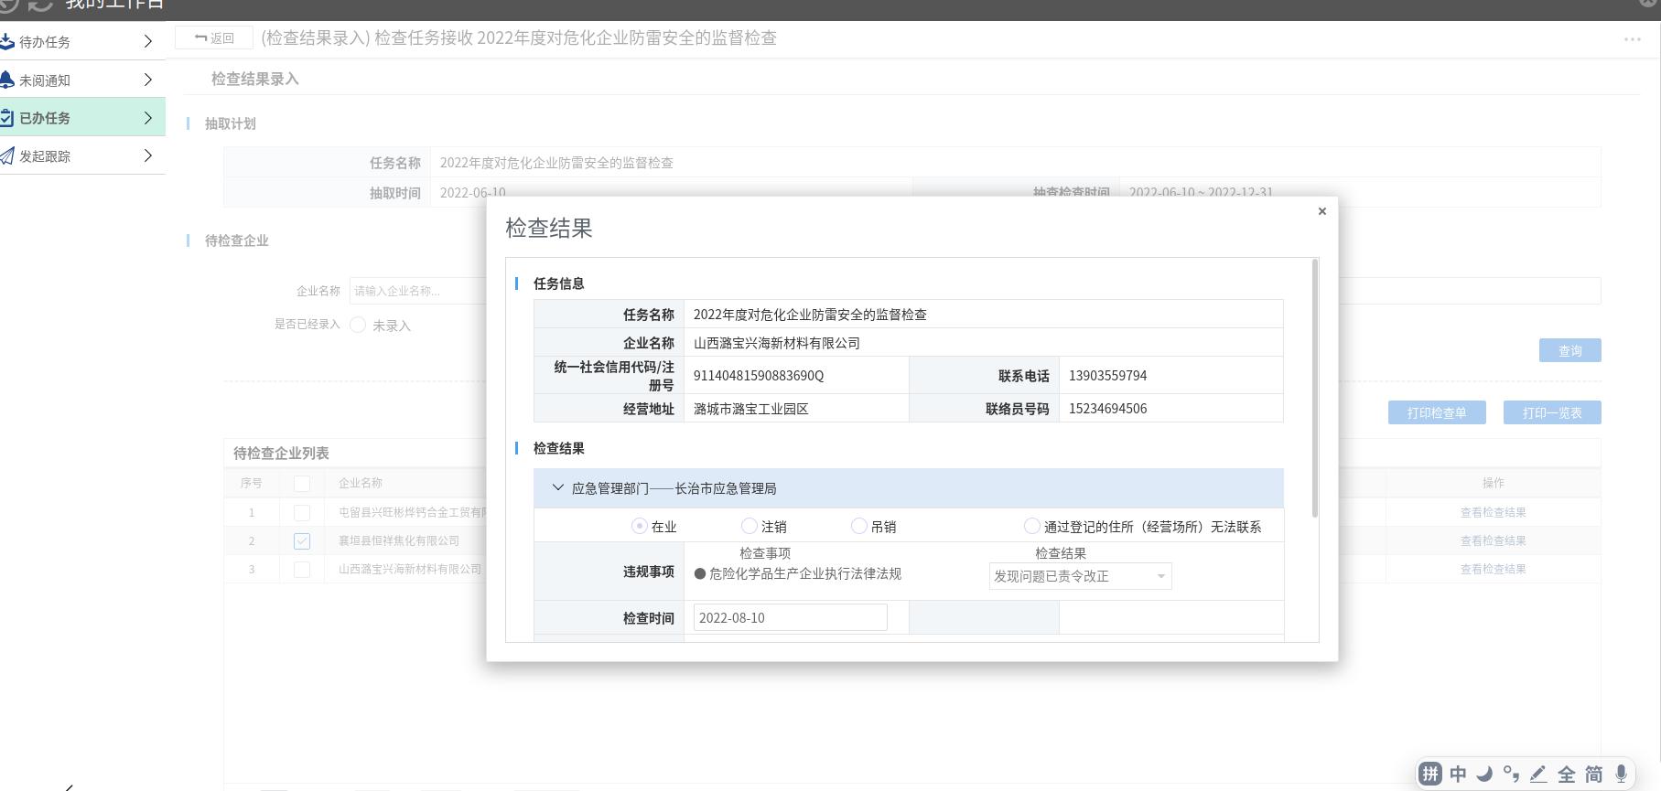
Task: Click the moon icon in IME toolbar
Action: pyautogui.click(x=1484, y=774)
